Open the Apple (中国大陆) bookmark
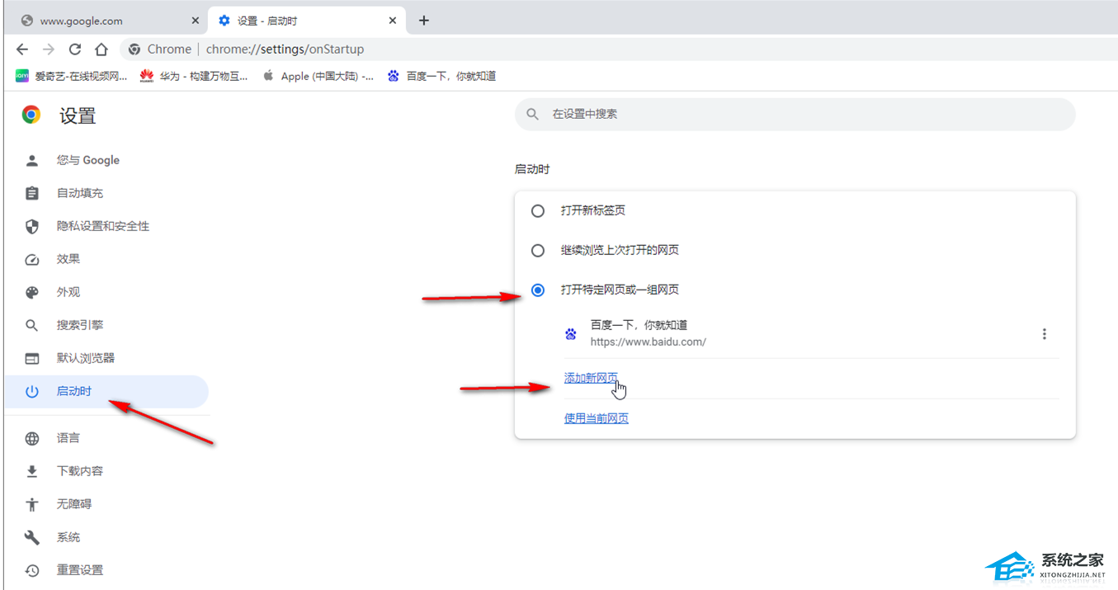 click(318, 76)
